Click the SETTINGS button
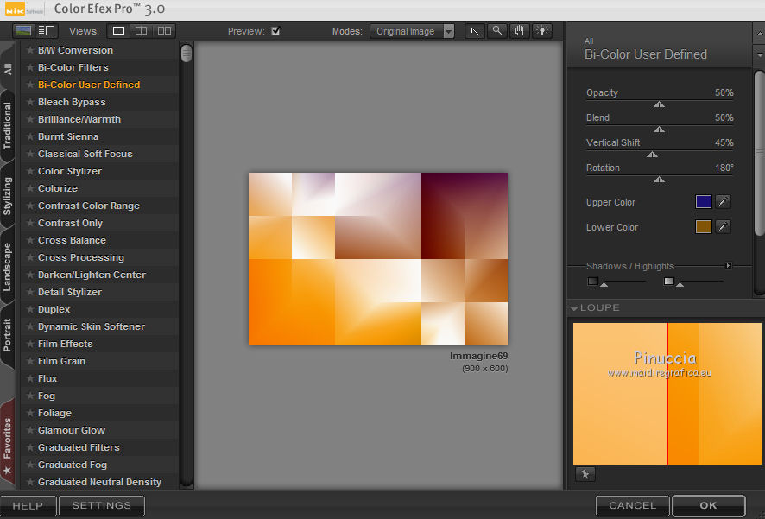This screenshot has width=765, height=519. [x=102, y=506]
